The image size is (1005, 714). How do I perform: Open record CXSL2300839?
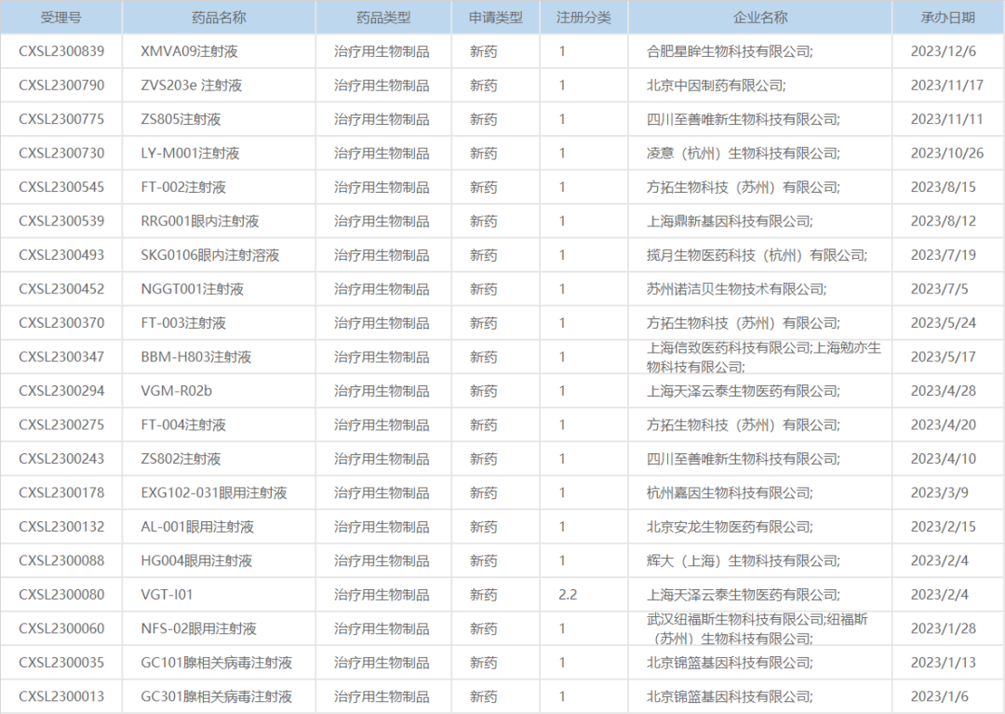(x=60, y=51)
